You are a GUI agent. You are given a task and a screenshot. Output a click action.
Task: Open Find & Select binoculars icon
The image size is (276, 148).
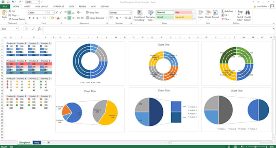click(x=248, y=13)
